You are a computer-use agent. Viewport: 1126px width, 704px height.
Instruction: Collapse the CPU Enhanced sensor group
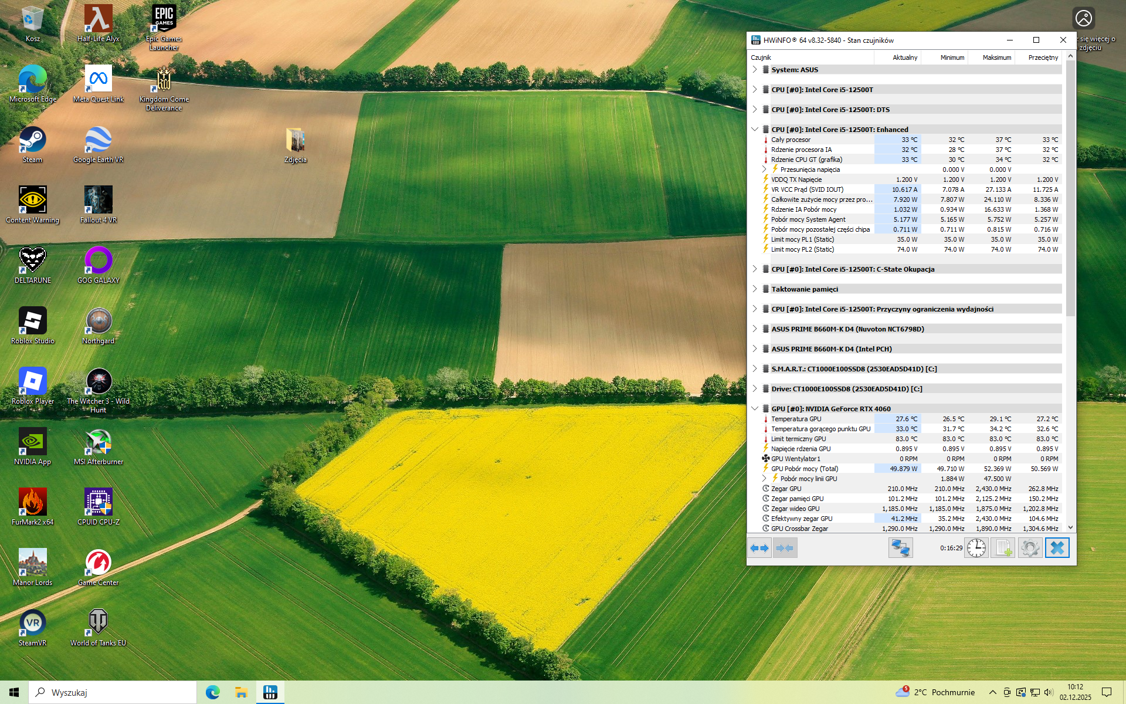point(755,130)
